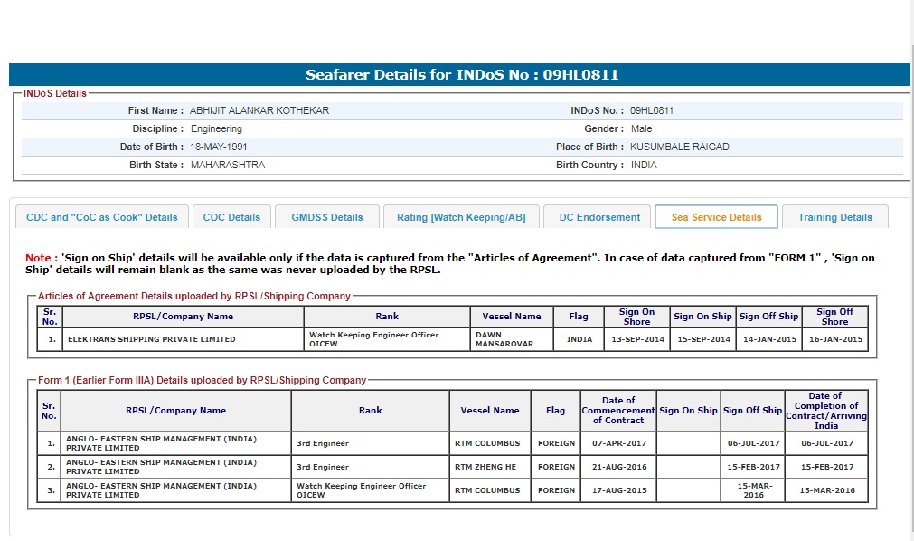Click Elektrans Shipping Private Limited company cell
The width and height of the screenshot is (914, 541).
(151, 339)
